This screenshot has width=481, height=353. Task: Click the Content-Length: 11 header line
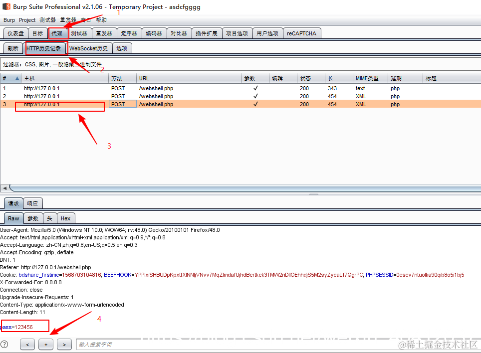pyautogui.click(x=22, y=312)
